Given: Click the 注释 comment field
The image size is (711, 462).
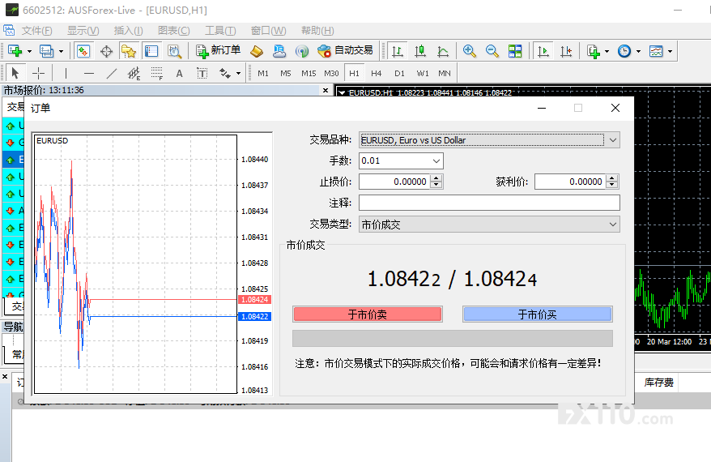Looking at the screenshot, I should [x=489, y=203].
